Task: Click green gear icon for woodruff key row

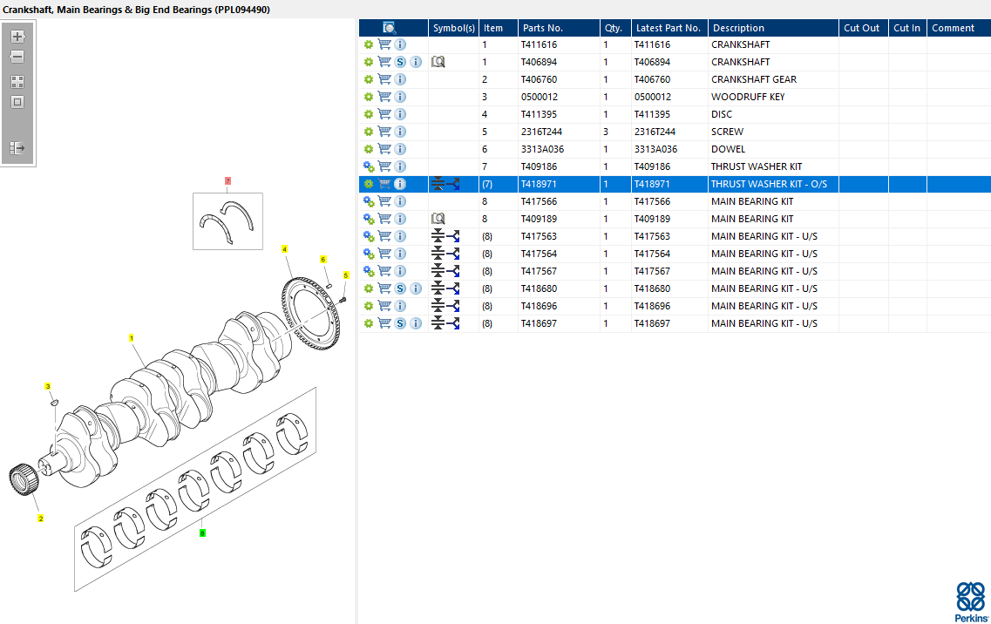Action: click(x=369, y=97)
